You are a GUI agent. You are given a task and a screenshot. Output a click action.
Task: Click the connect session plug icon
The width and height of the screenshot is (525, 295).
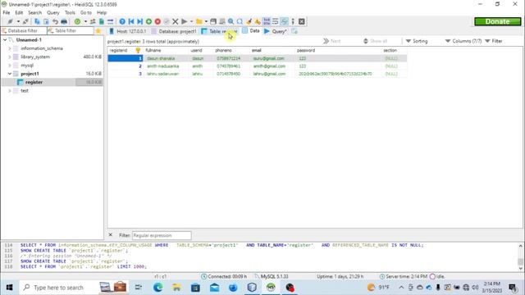(10, 21)
